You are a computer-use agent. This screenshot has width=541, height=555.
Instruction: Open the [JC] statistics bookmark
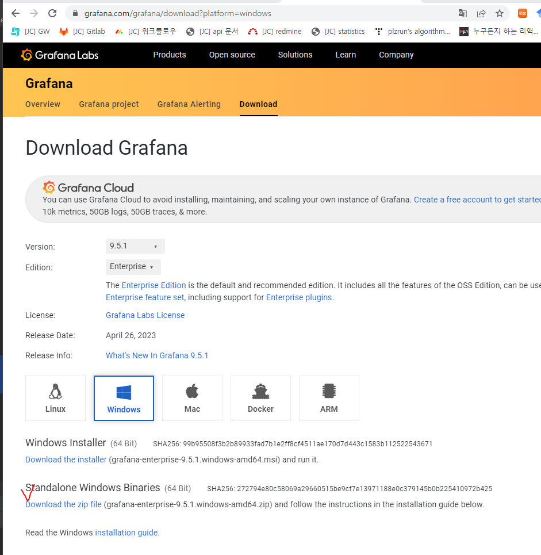[x=338, y=32]
